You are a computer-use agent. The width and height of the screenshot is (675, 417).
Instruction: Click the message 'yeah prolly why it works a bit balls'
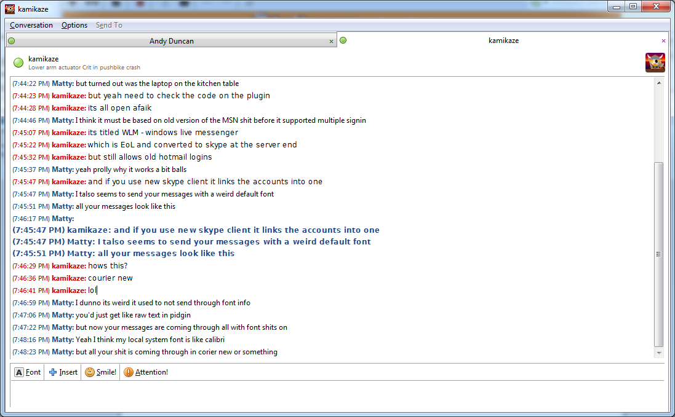[x=131, y=170]
